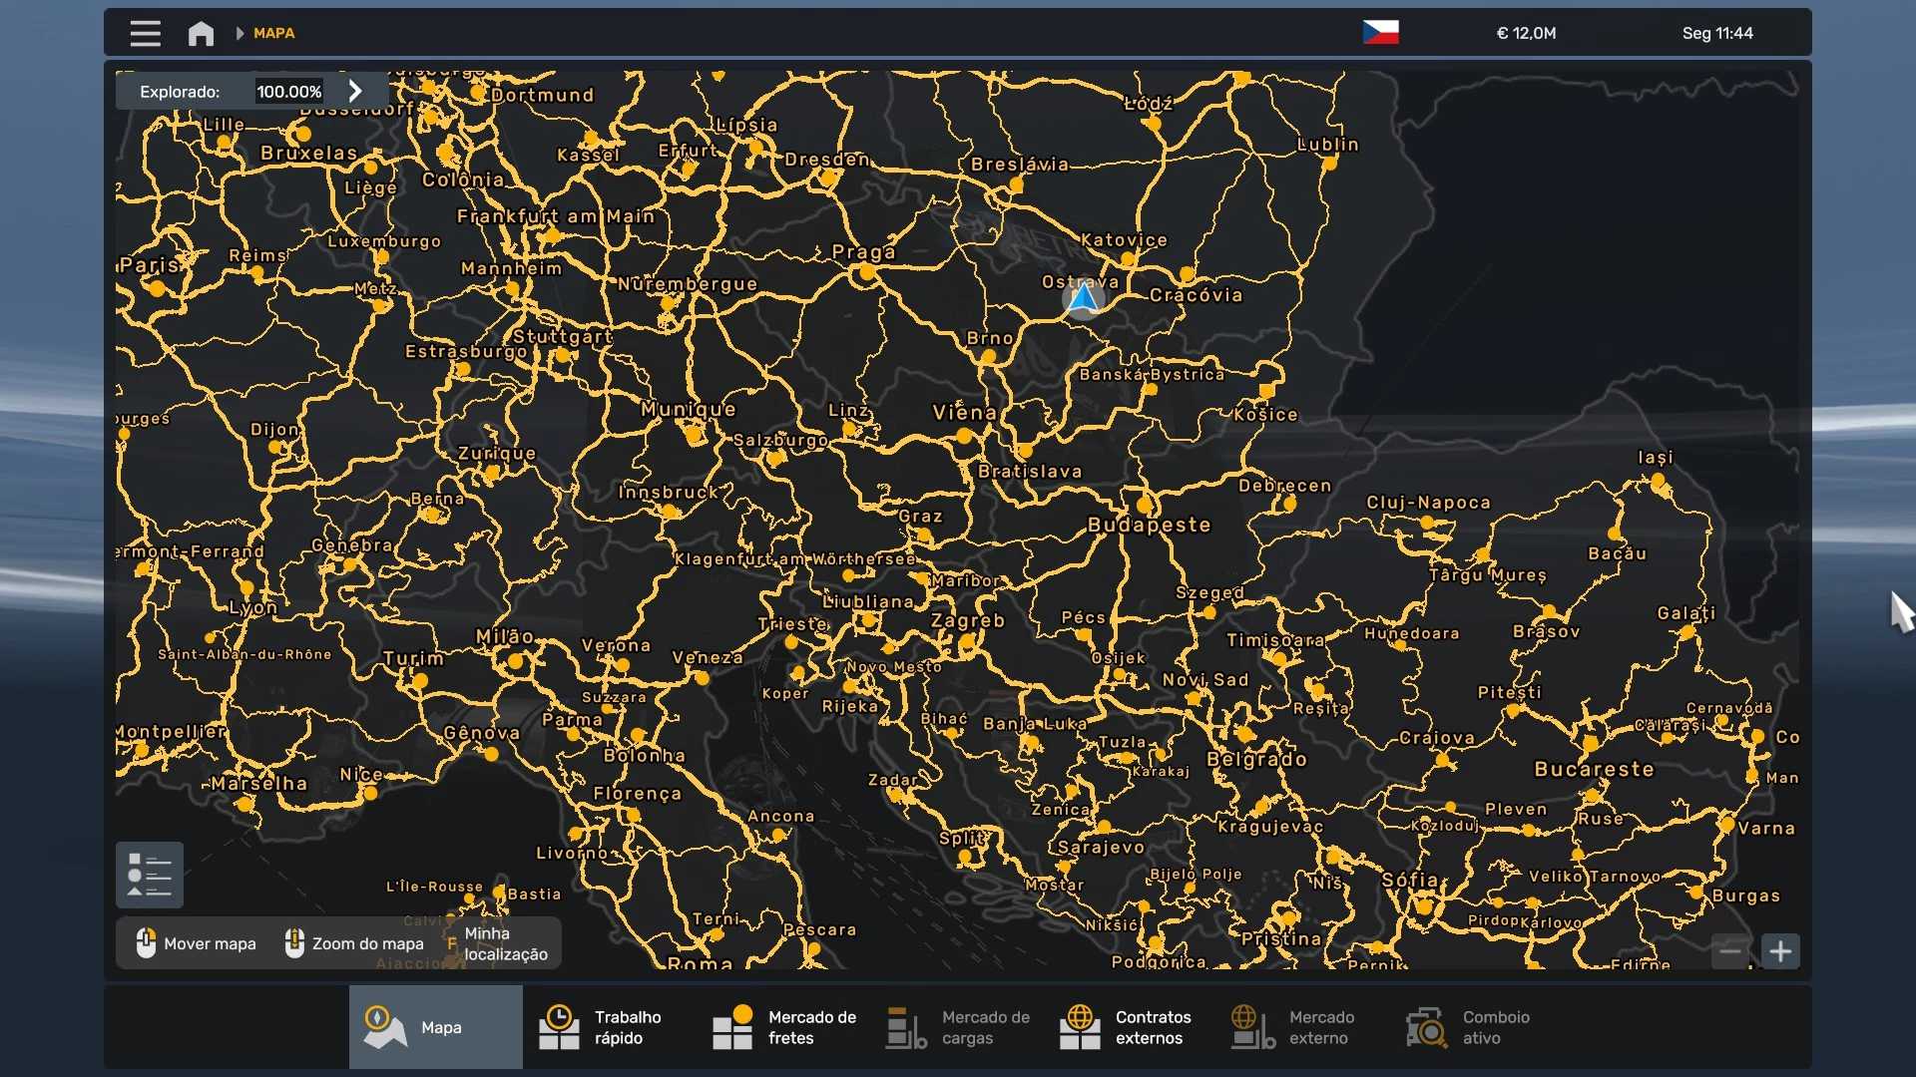1916x1077 pixels.
Task: Open Mercado de cargas tab
Action: [x=957, y=1027]
